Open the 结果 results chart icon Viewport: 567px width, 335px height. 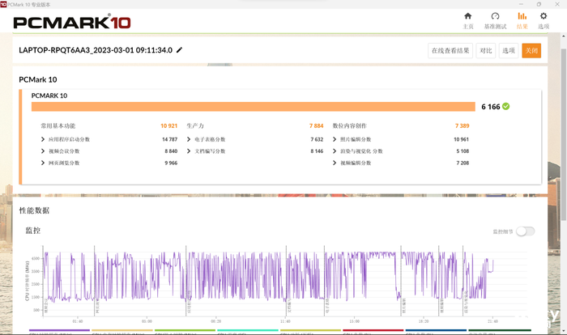pyautogui.click(x=522, y=16)
